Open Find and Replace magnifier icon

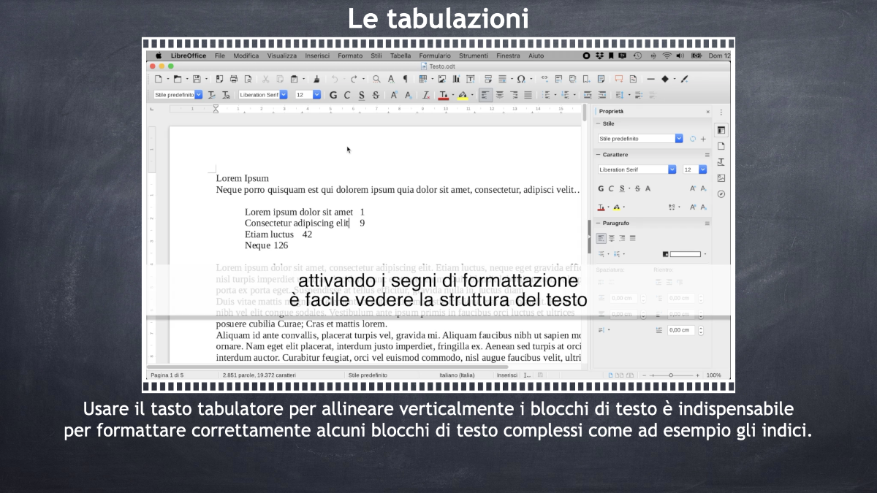click(376, 79)
